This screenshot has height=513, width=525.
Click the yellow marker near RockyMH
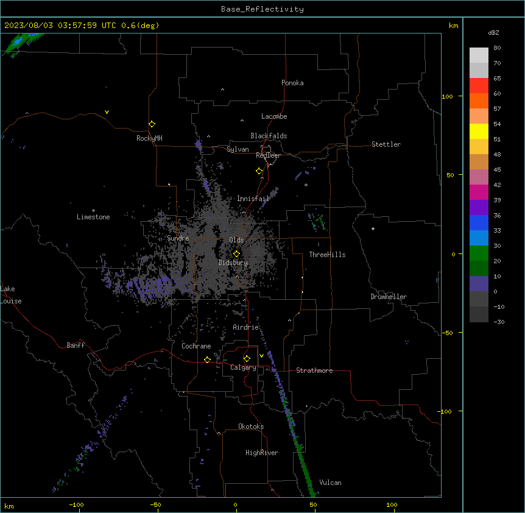pos(152,124)
